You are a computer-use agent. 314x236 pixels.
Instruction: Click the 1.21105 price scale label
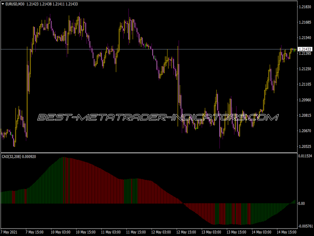[x=305, y=84]
